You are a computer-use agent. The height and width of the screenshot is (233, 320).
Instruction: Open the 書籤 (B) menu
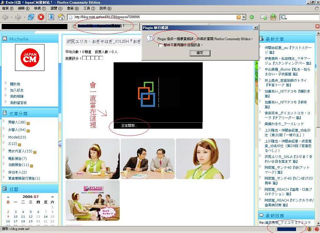[x=73, y=9]
